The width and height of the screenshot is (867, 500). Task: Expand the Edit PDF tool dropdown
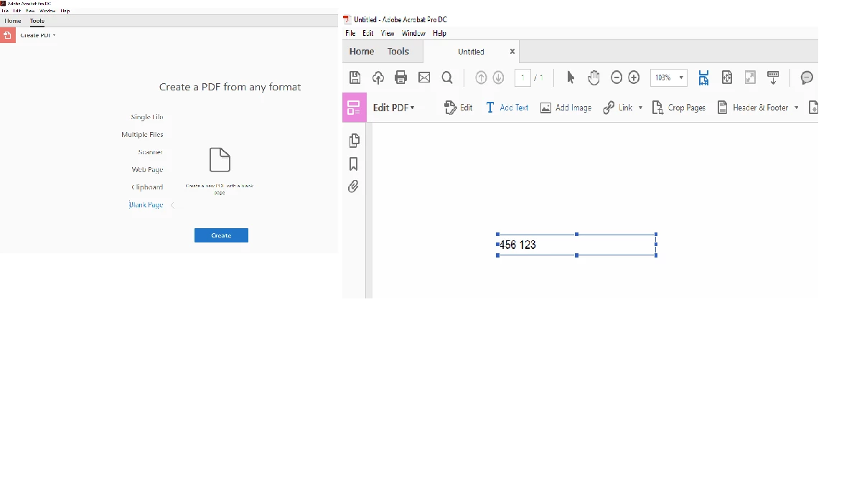(413, 108)
